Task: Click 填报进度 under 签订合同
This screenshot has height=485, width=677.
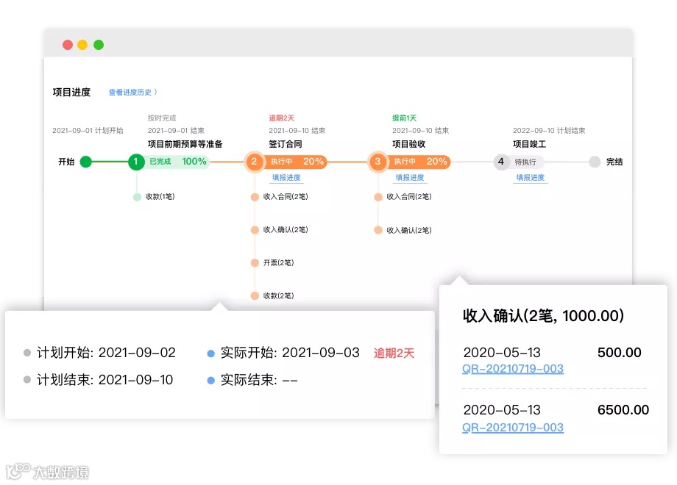Action: [x=286, y=178]
